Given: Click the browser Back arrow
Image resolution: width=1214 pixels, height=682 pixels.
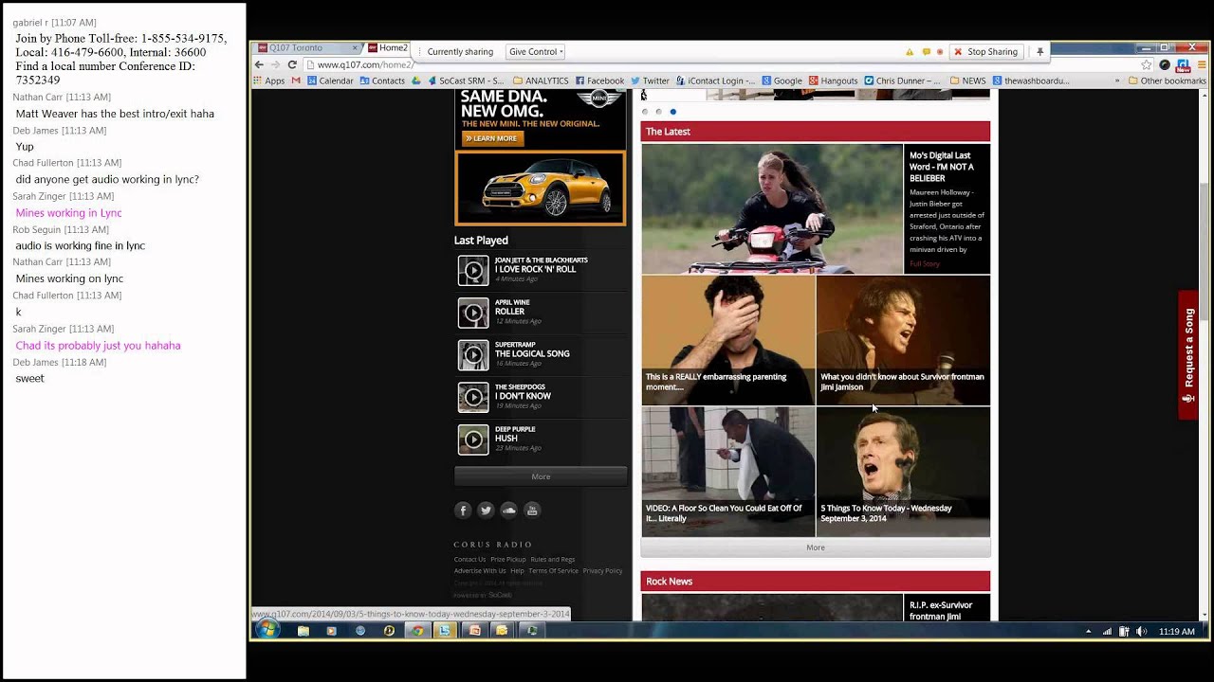Looking at the screenshot, I should 259,64.
